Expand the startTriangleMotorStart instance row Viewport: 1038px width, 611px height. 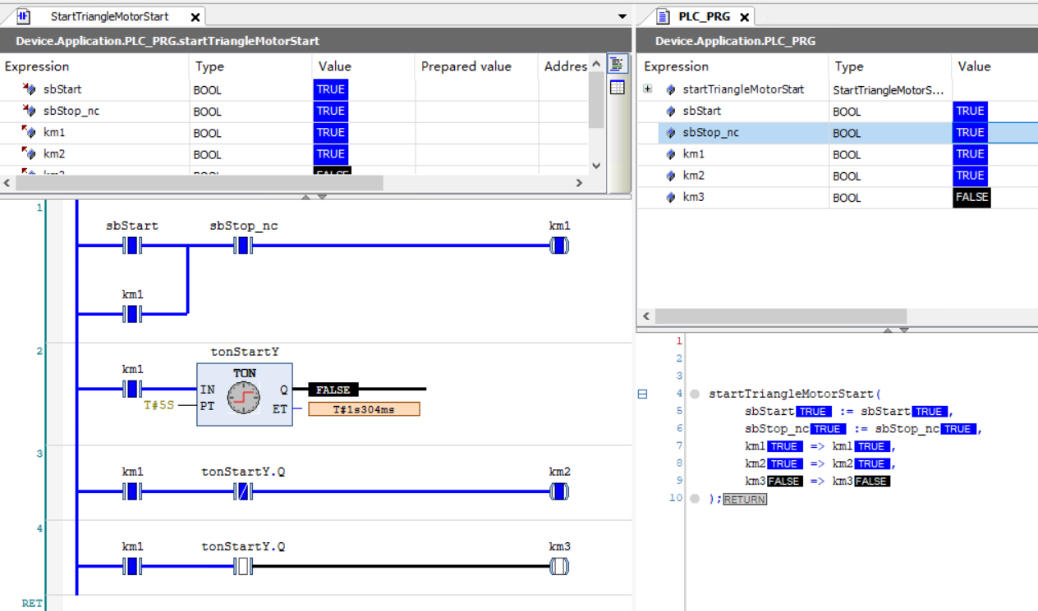coord(648,89)
